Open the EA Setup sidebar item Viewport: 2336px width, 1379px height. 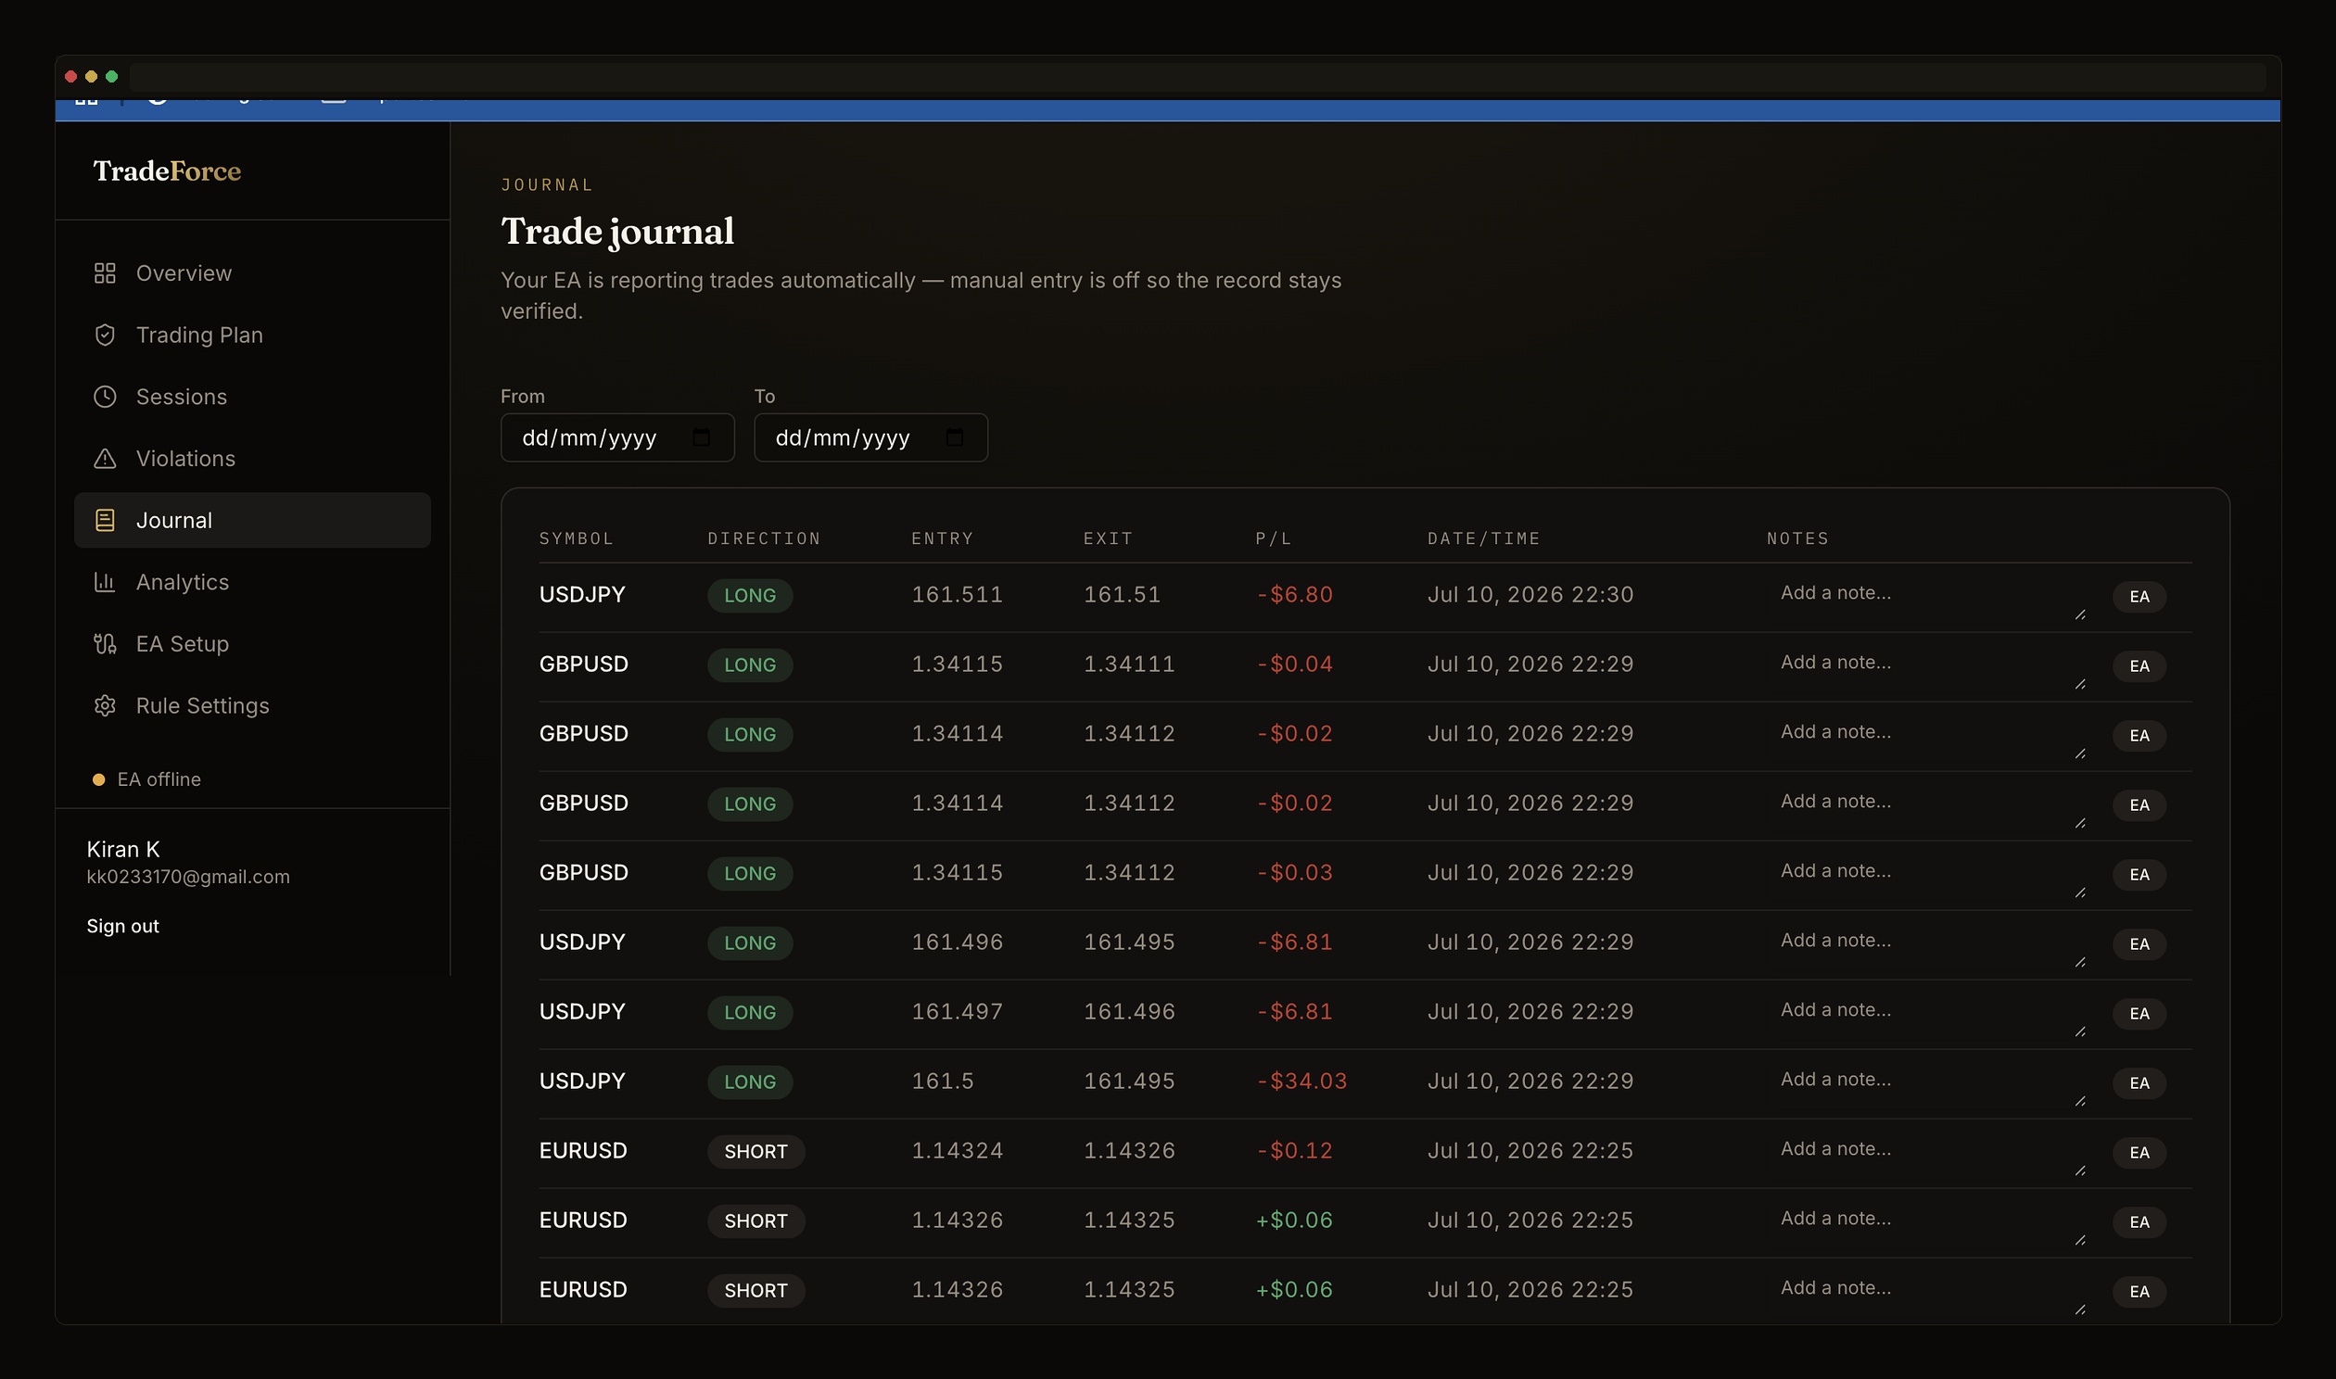tap(252, 644)
